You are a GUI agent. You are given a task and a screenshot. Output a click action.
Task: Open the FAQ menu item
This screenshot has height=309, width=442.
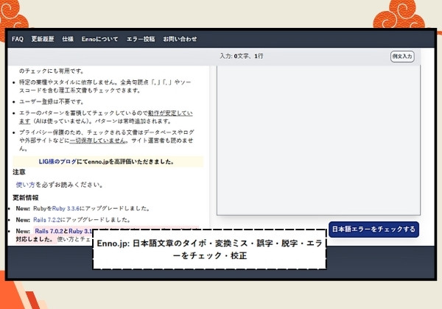(x=18, y=39)
